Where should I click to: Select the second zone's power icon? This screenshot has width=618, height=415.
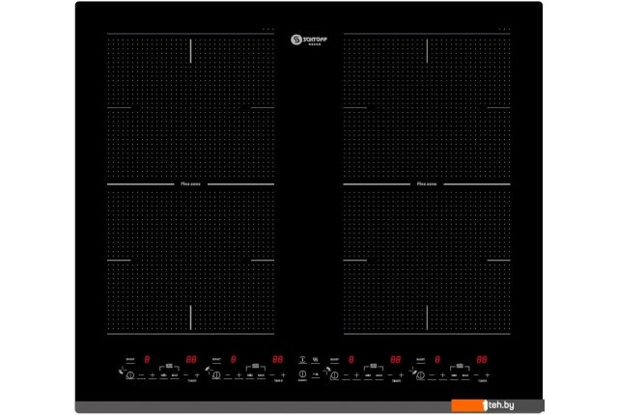click(x=216, y=374)
